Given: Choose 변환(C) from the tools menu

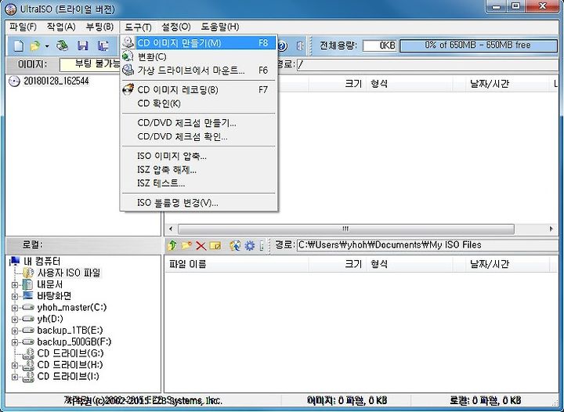Looking at the screenshot, I should coord(199,56).
